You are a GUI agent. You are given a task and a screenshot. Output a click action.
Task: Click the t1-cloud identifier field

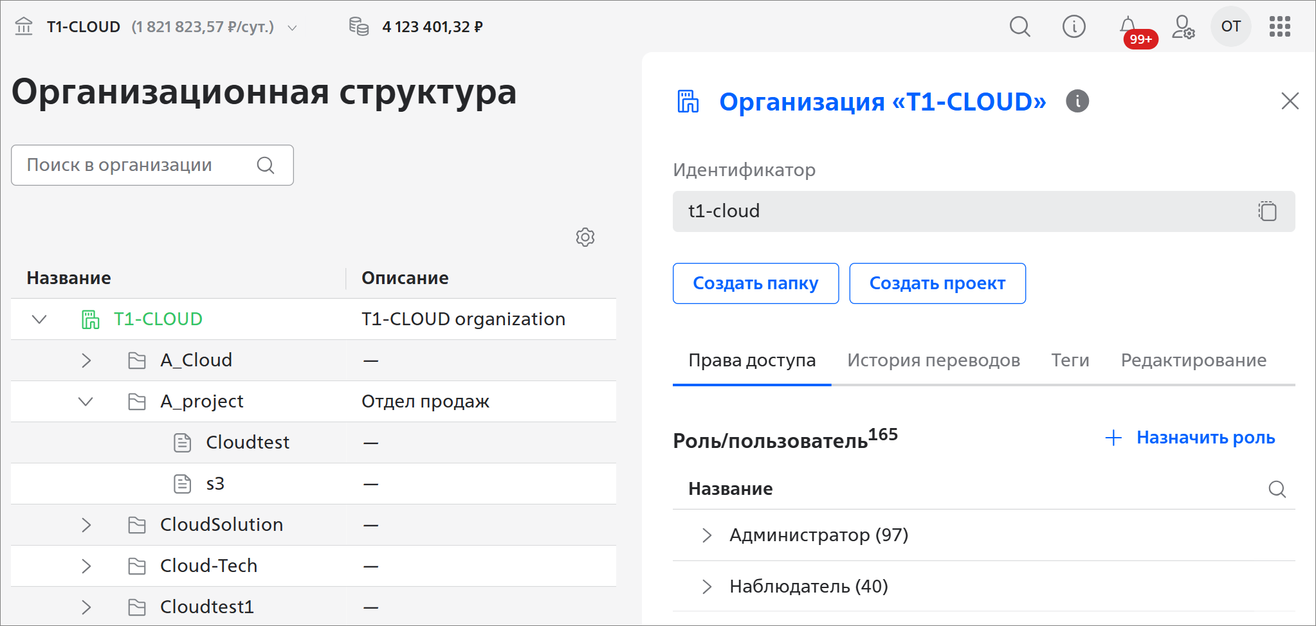[x=983, y=211]
